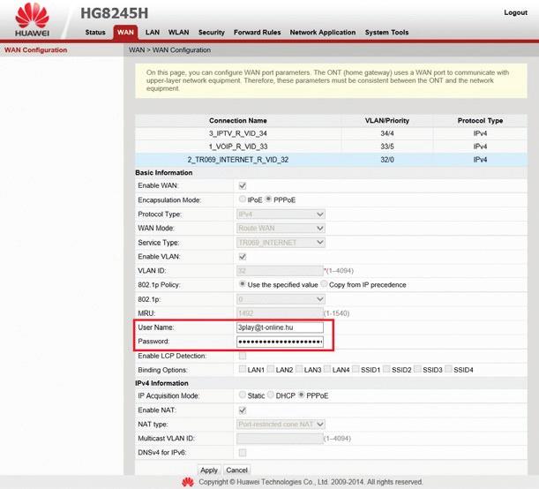Check the LAN3 binding option
Image resolution: width=539 pixels, height=489 pixels.
tap(299, 369)
